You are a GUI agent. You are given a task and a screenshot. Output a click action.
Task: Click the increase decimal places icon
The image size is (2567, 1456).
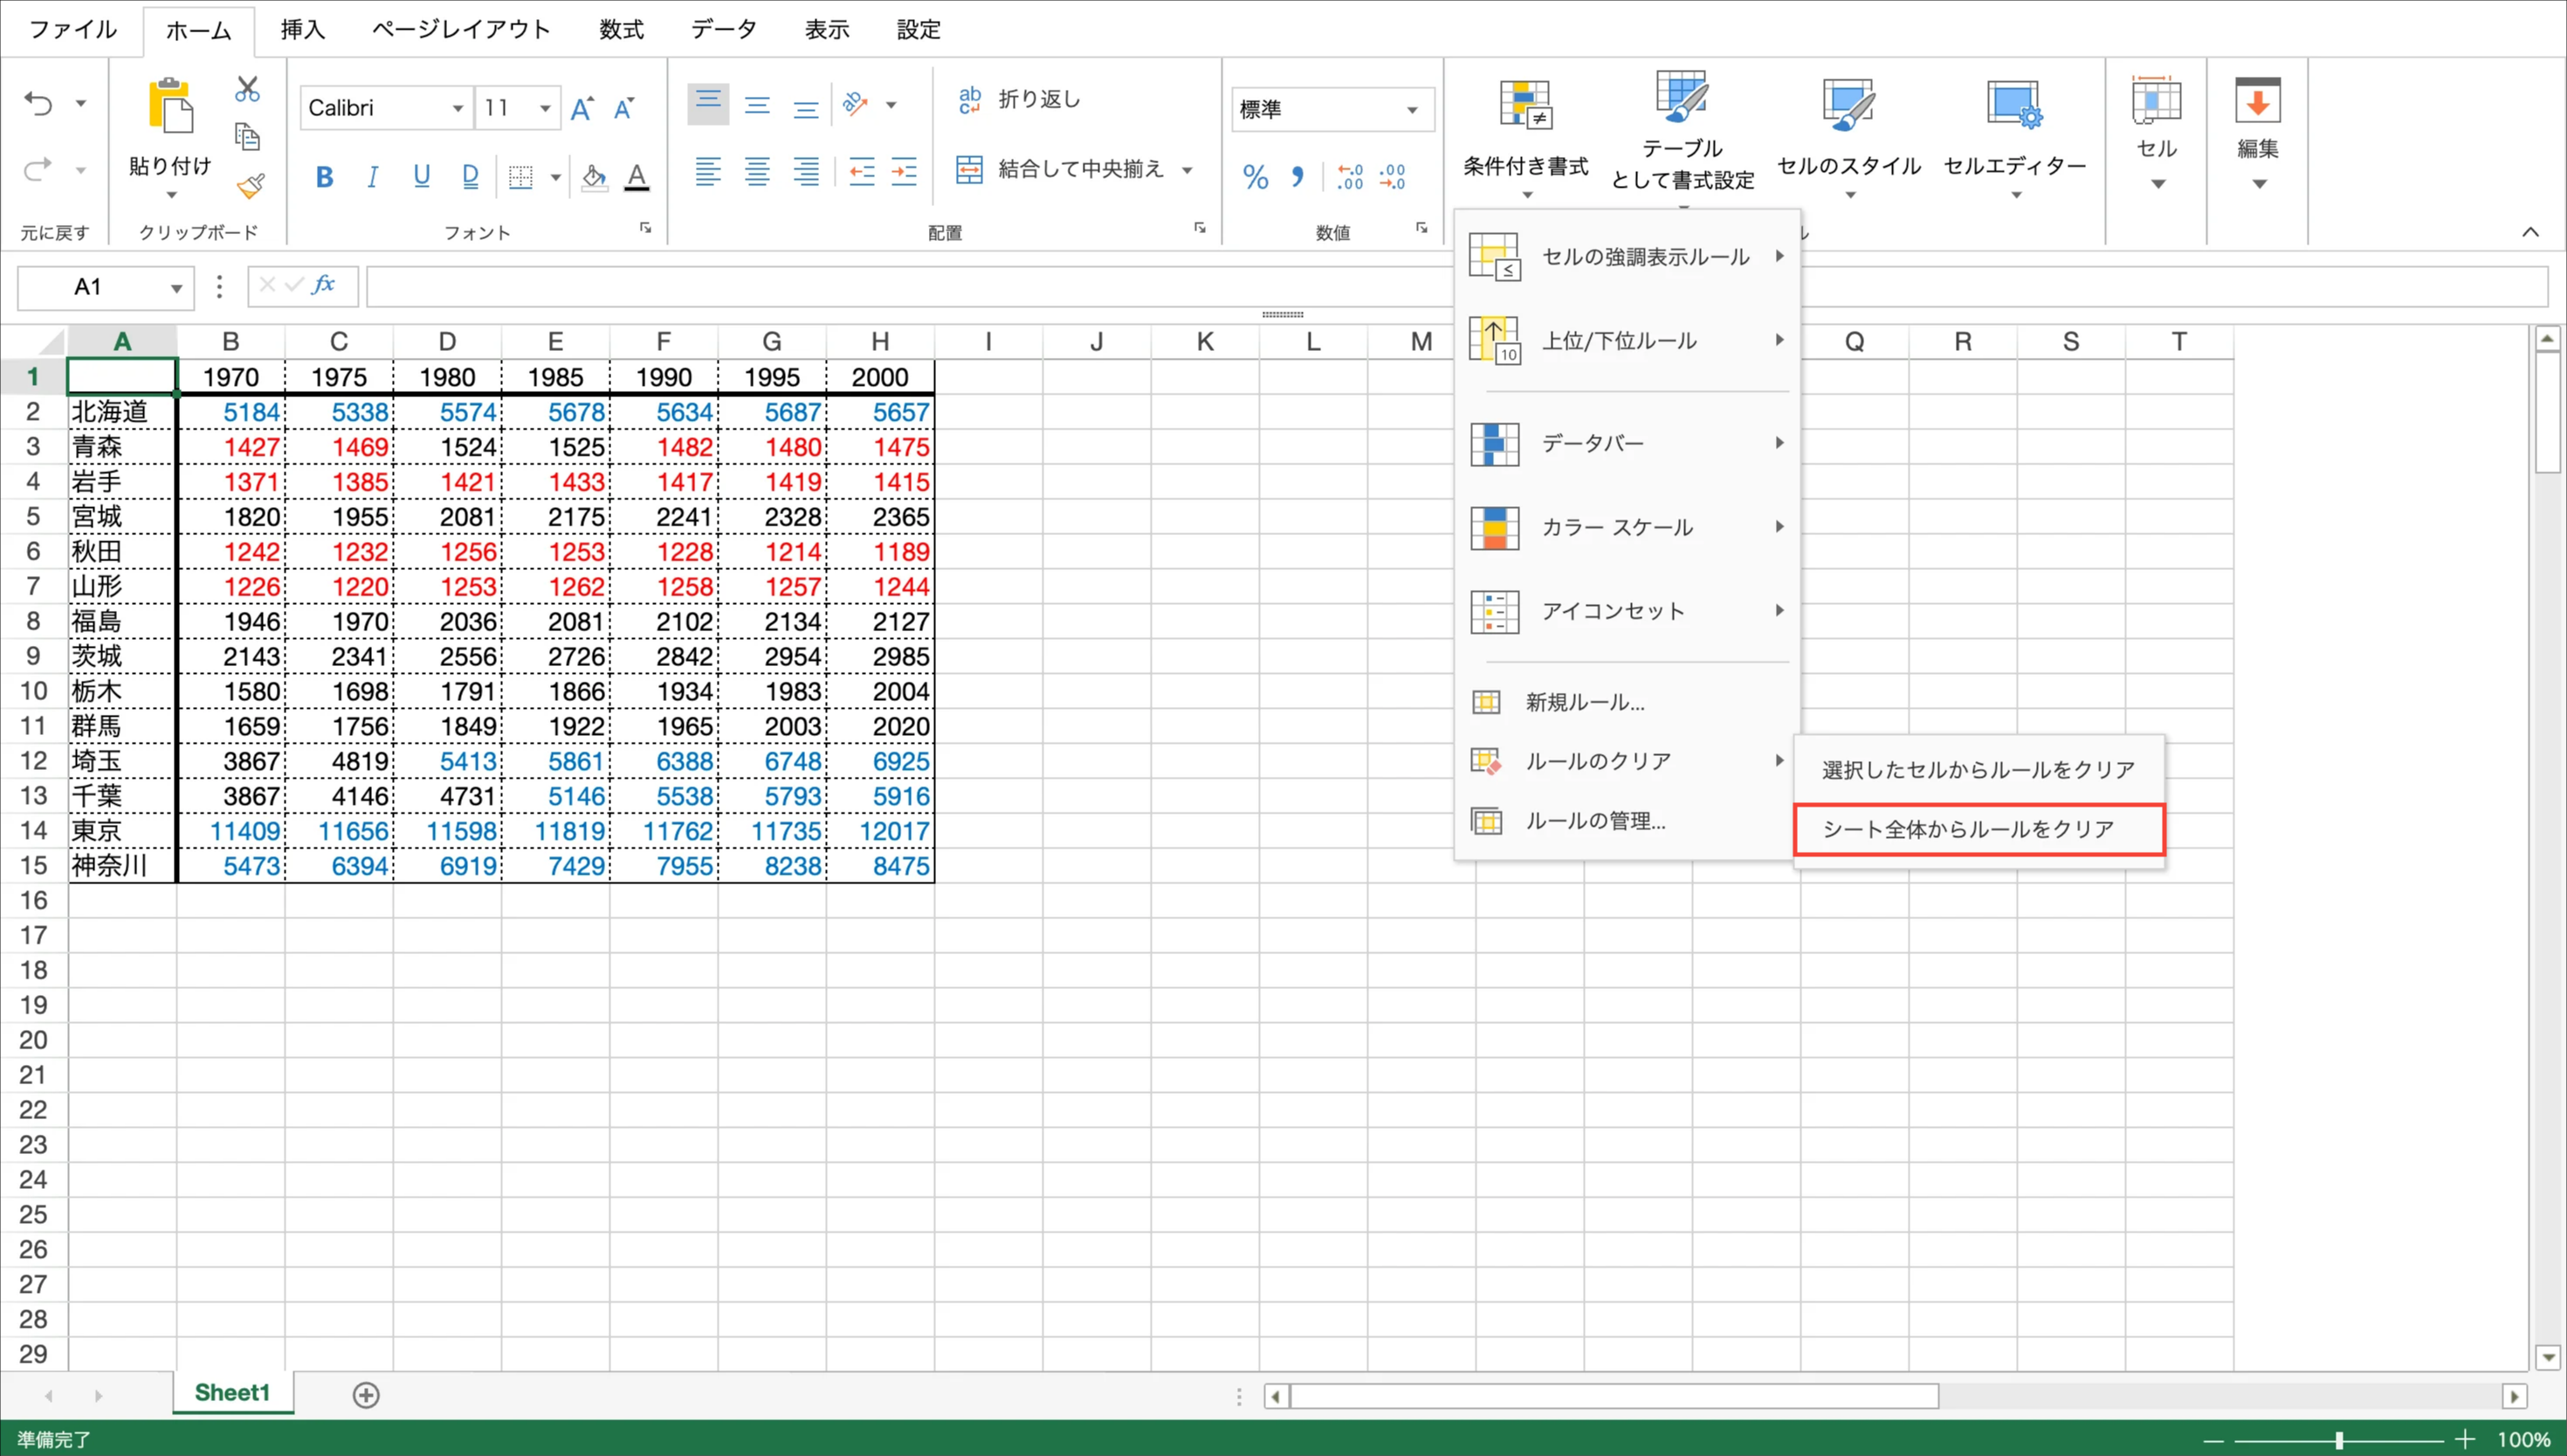[1349, 177]
